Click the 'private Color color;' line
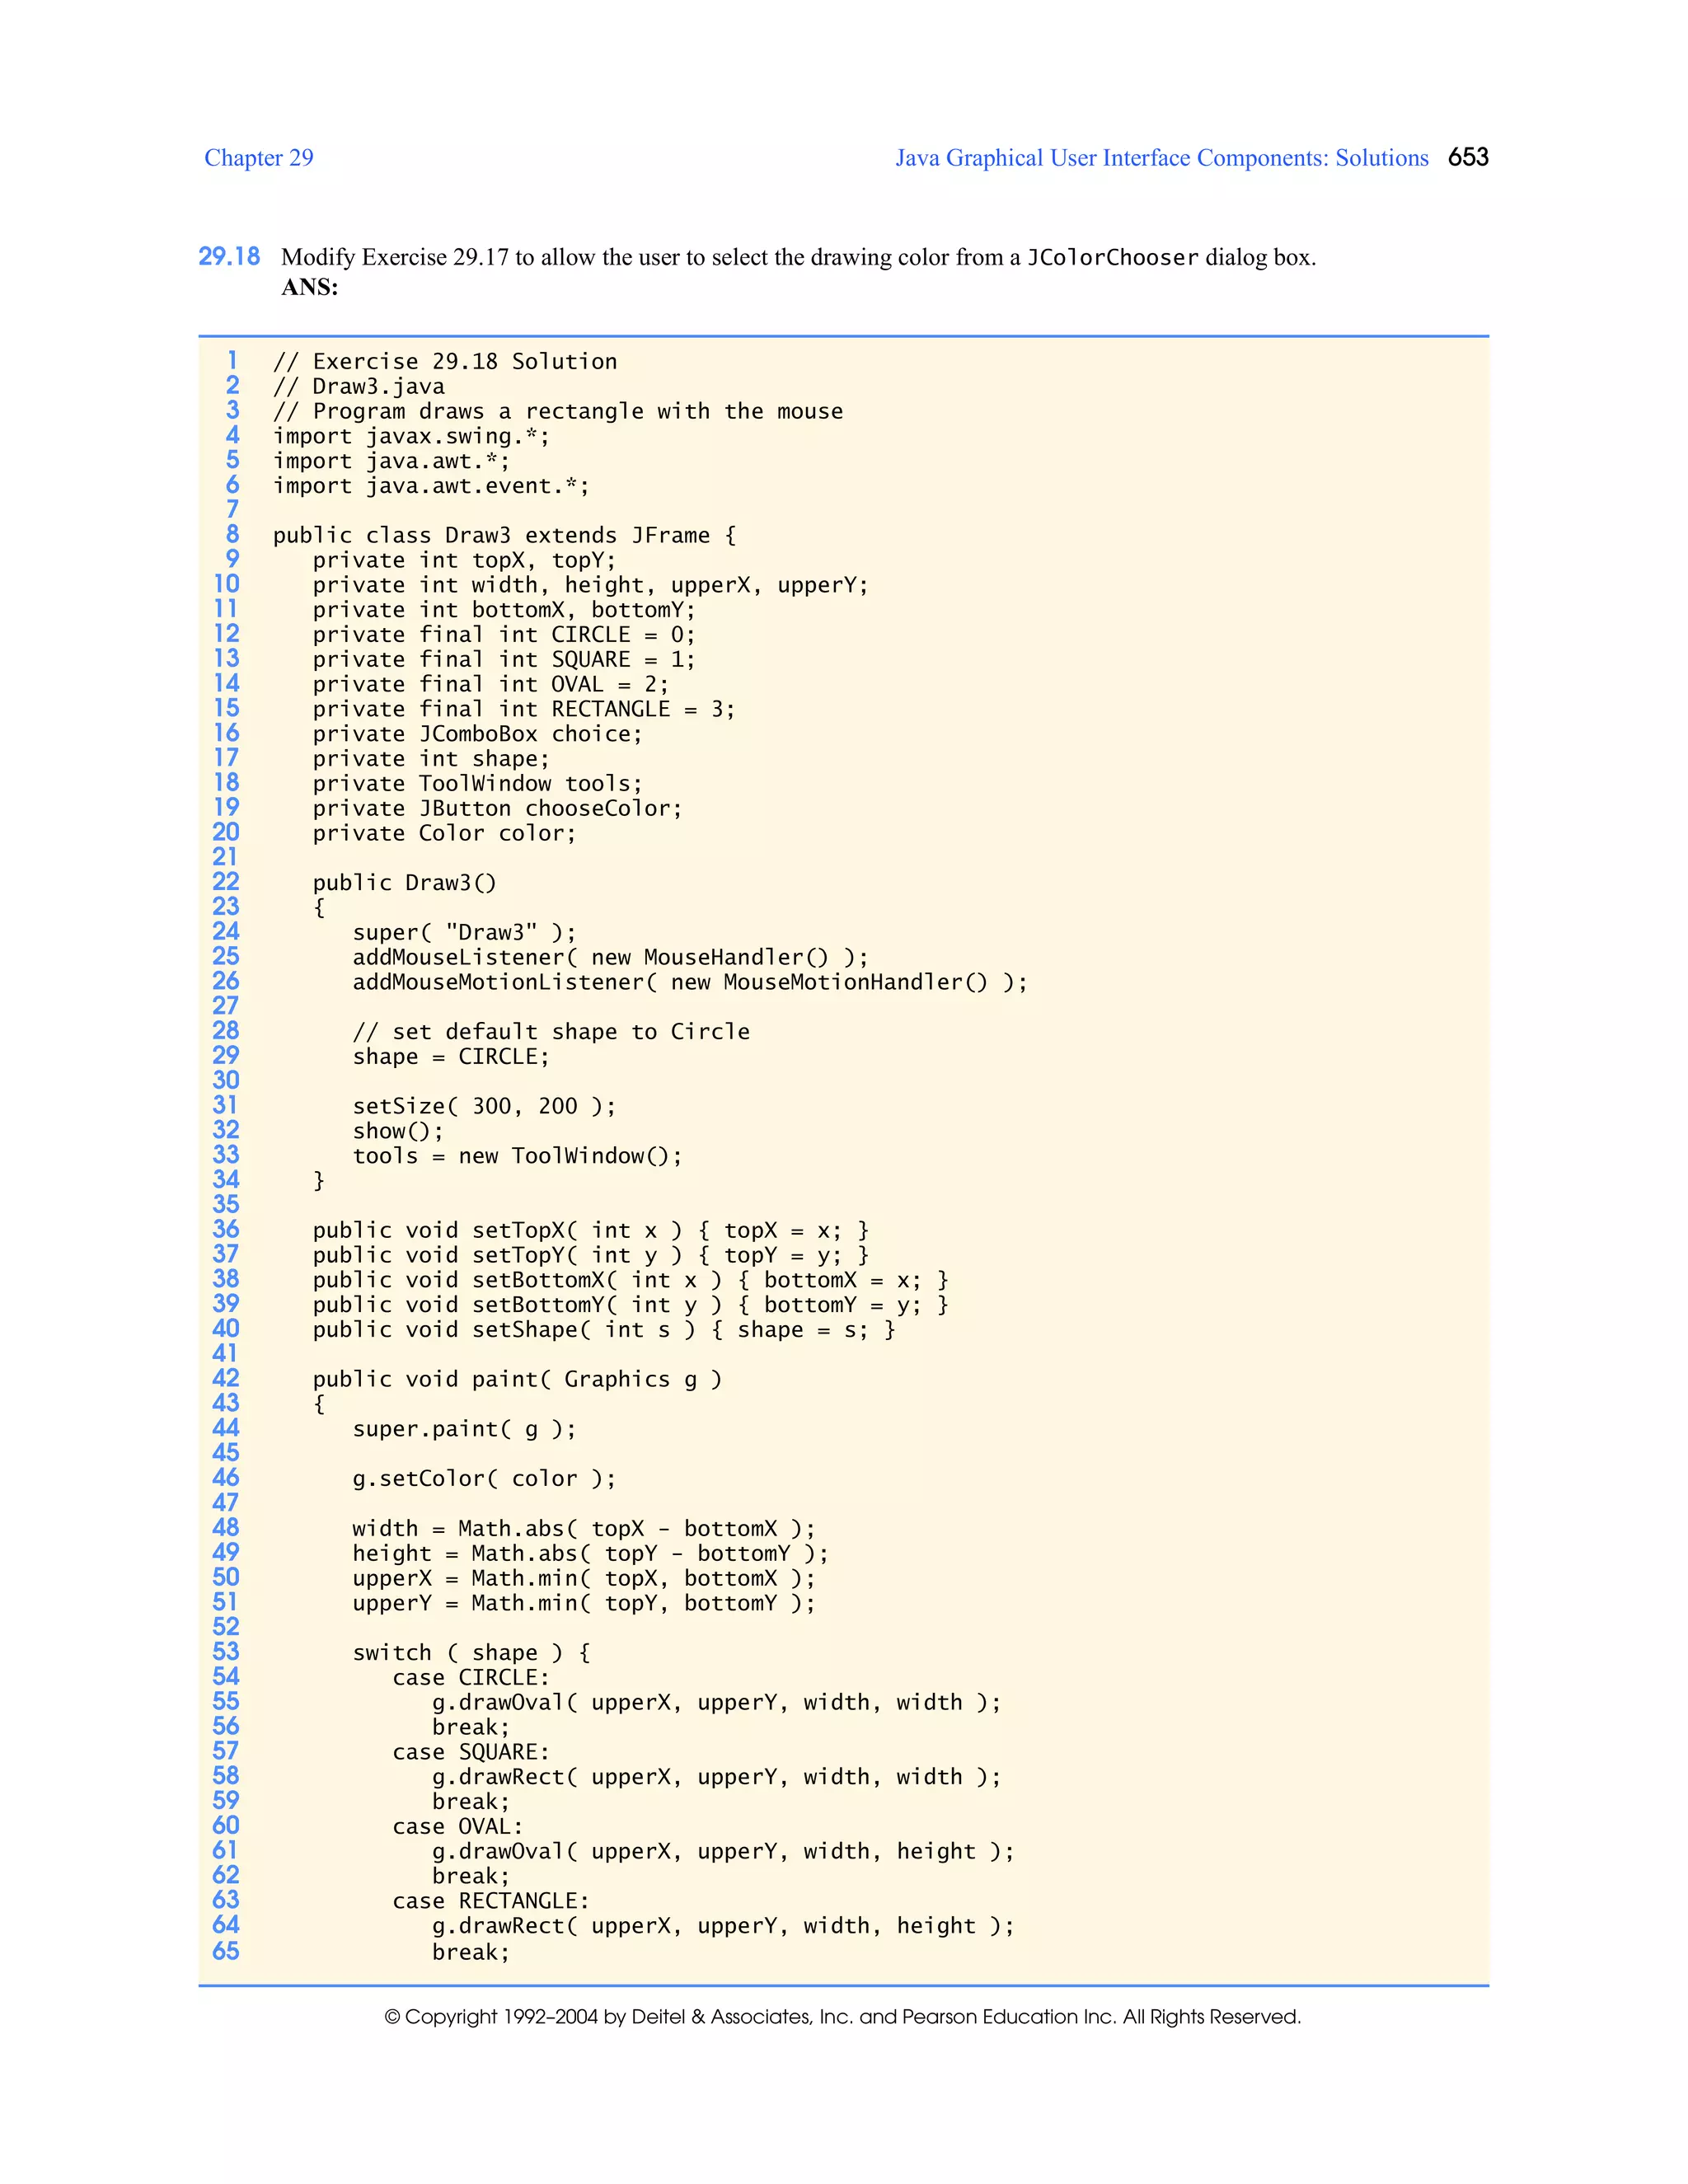 pos(444,834)
